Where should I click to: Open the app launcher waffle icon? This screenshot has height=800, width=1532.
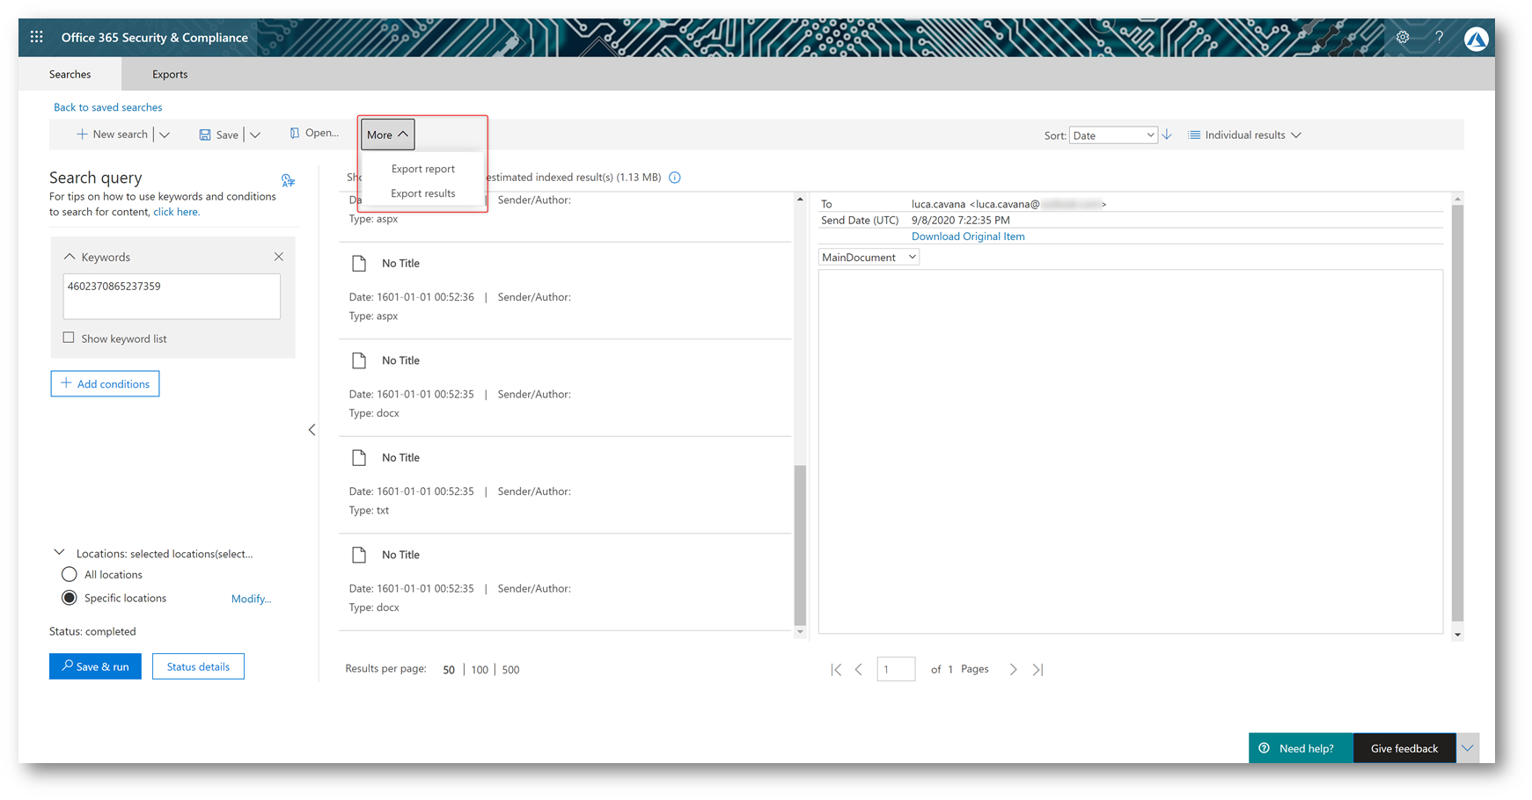36,37
